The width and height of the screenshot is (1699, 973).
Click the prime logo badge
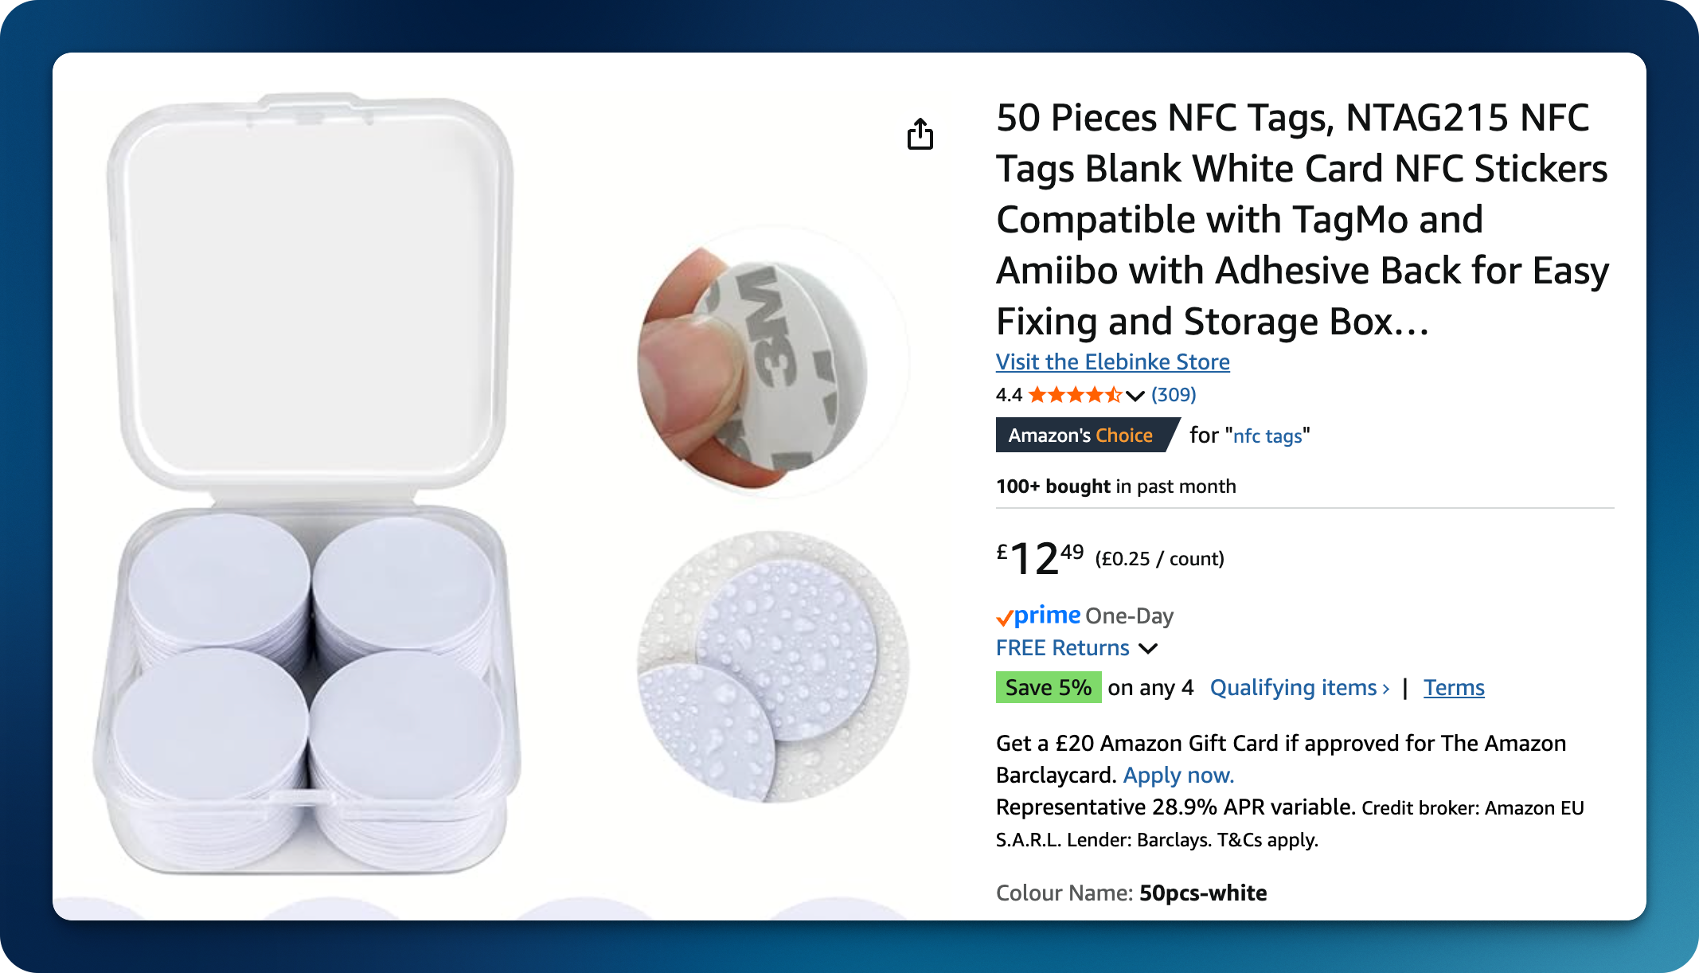pyautogui.click(x=1038, y=615)
